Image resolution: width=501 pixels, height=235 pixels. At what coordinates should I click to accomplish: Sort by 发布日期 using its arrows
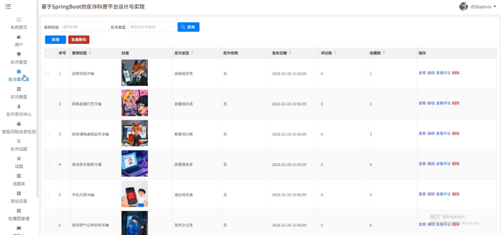(290, 53)
